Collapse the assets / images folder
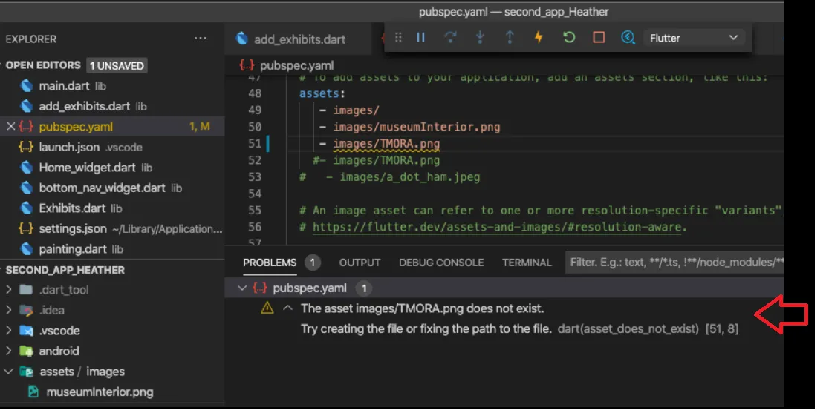 point(8,372)
